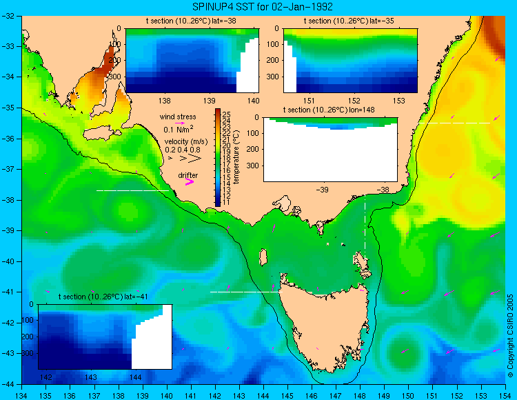
Task: Click the smallest 0.2 m/s velocity arrow in legend
Action: click(170, 159)
